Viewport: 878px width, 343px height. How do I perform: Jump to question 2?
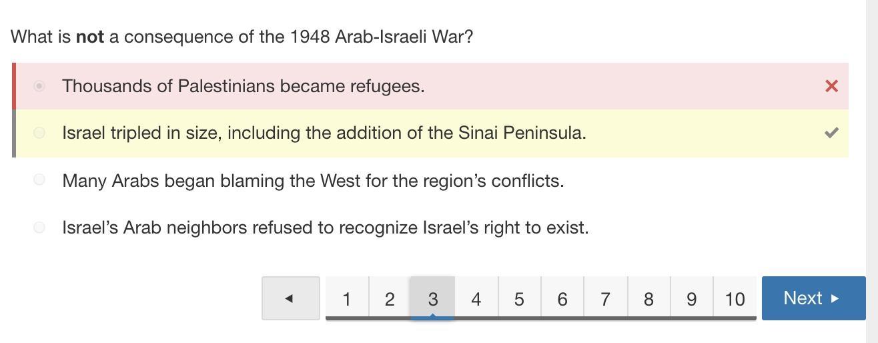tap(390, 298)
